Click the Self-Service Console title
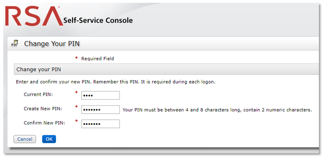 point(98,20)
